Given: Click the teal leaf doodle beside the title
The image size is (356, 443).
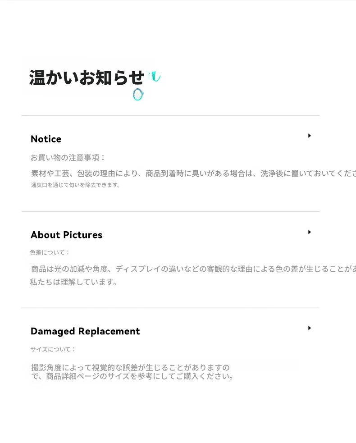Looking at the screenshot, I should tap(155, 77).
